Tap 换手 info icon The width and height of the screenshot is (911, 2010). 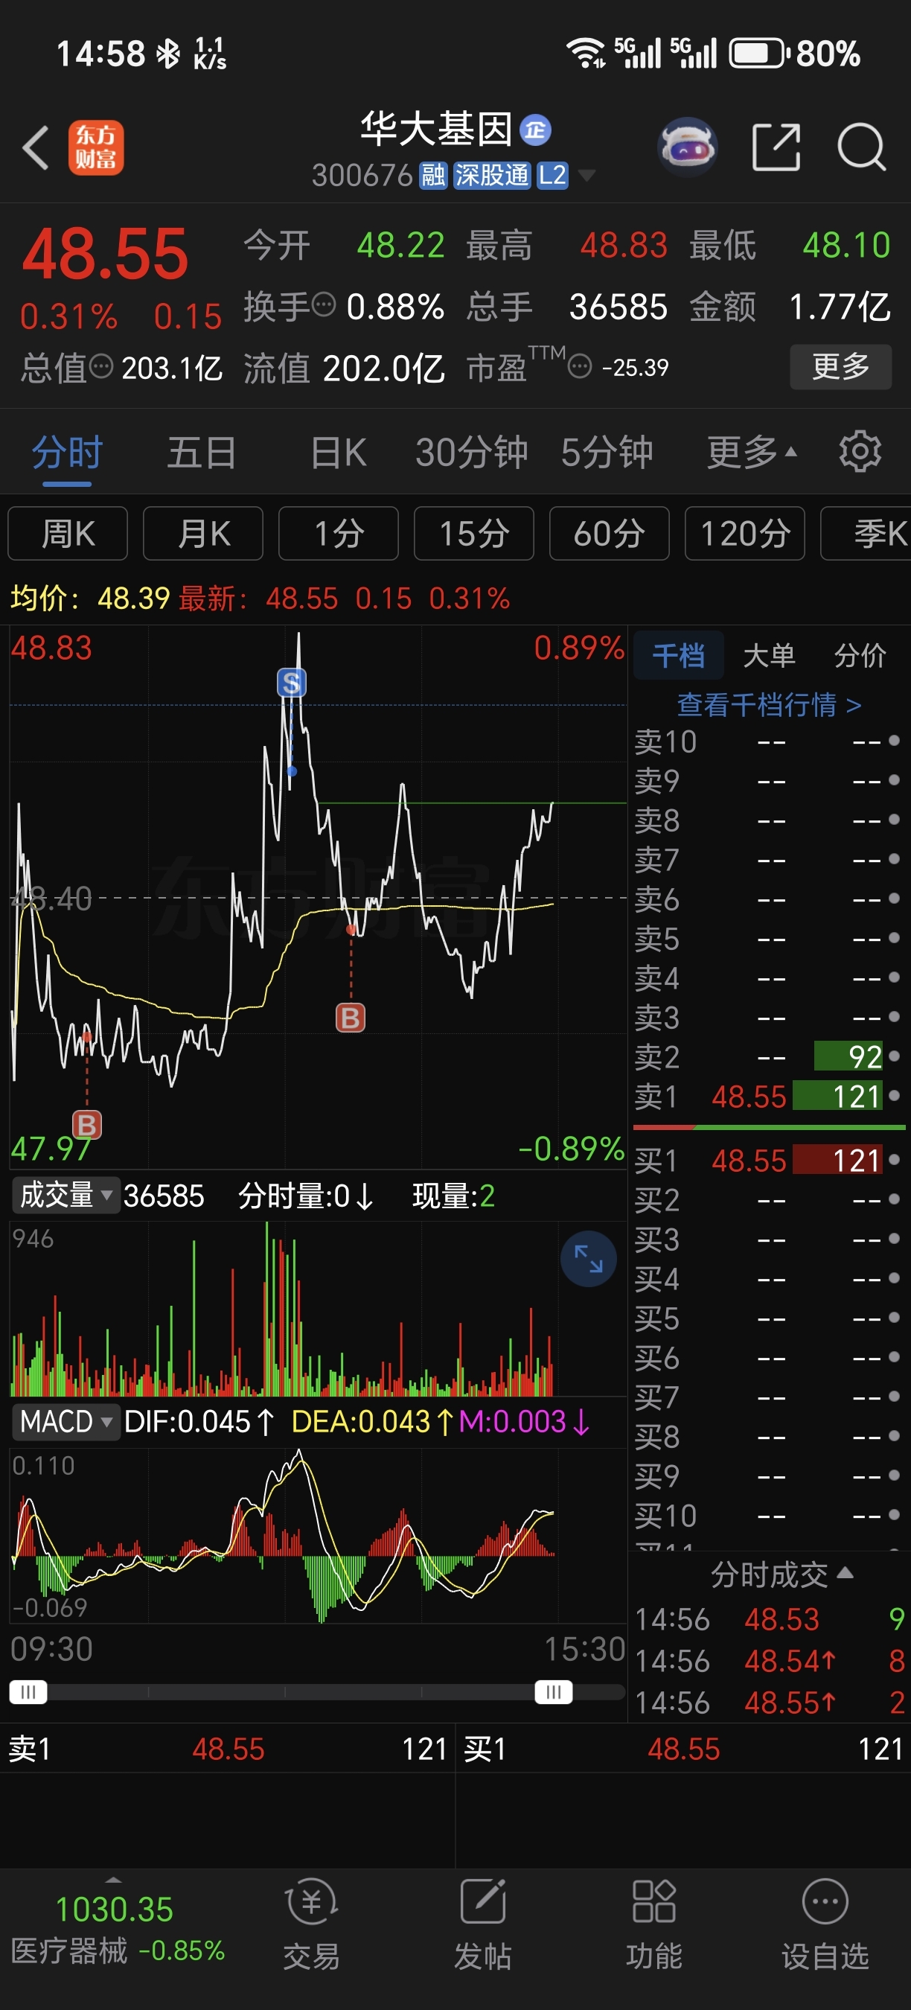(x=324, y=304)
